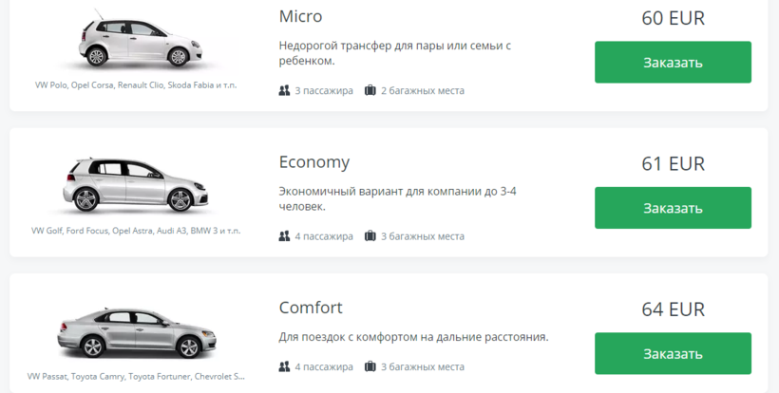Click luggage icon in Micro card
The width and height of the screenshot is (779, 393).
tap(370, 90)
